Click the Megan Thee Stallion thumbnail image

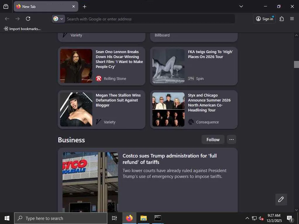click(x=76, y=110)
